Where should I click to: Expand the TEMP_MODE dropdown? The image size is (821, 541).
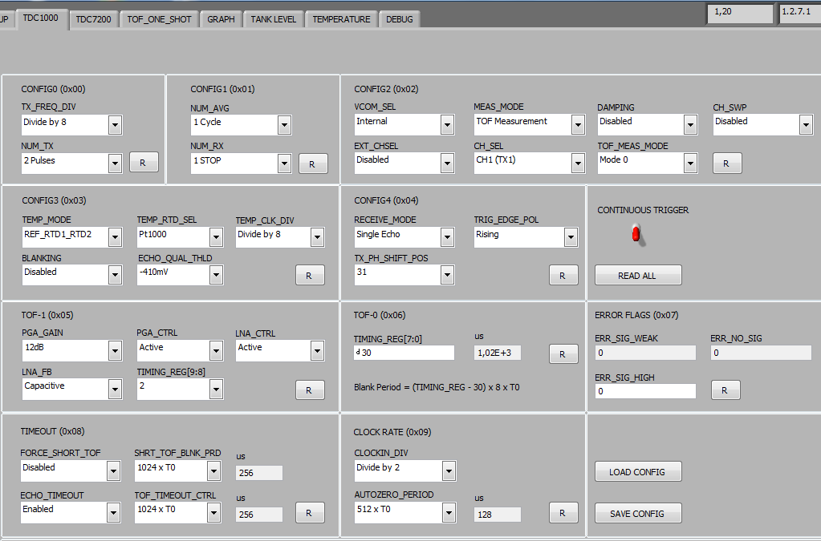pyautogui.click(x=72, y=236)
